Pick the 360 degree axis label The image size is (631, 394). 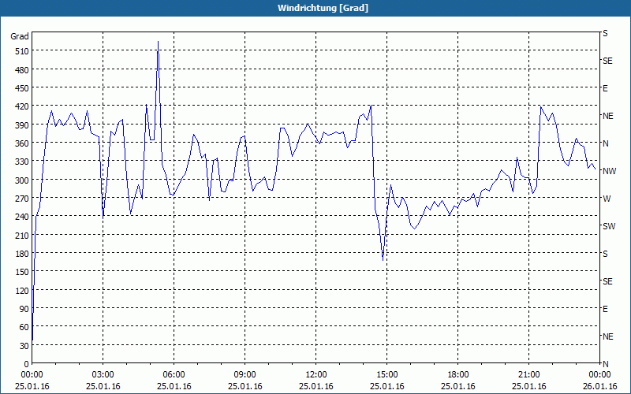tap(22, 143)
